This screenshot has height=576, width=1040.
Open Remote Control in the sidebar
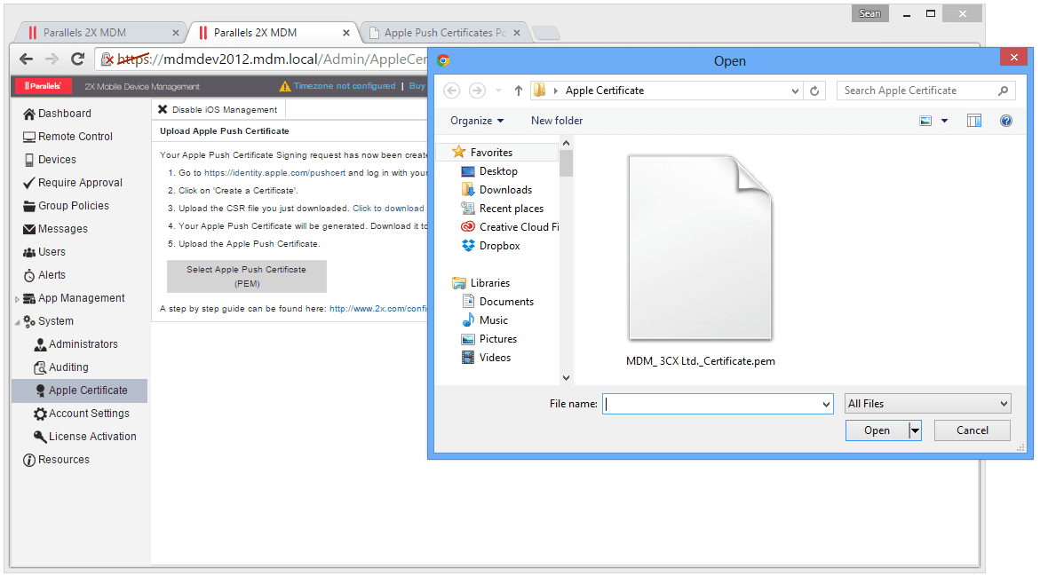click(x=67, y=137)
